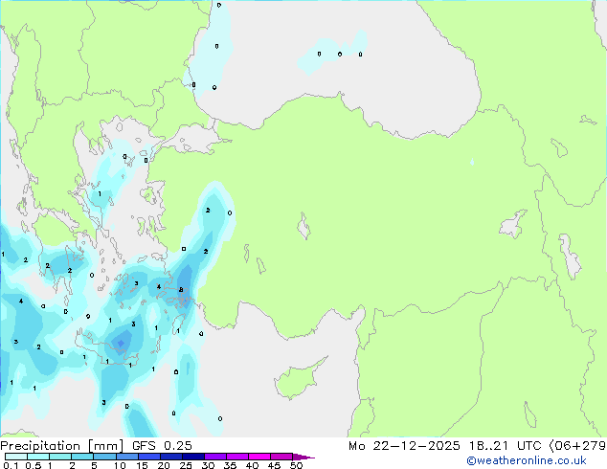The image size is (607, 469).
Task: Click the purple arrow above 50 in legend
Action: click(x=303, y=457)
